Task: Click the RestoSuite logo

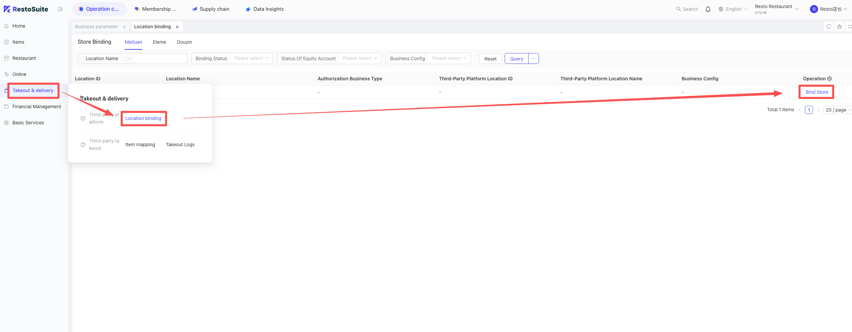Action: [x=26, y=9]
